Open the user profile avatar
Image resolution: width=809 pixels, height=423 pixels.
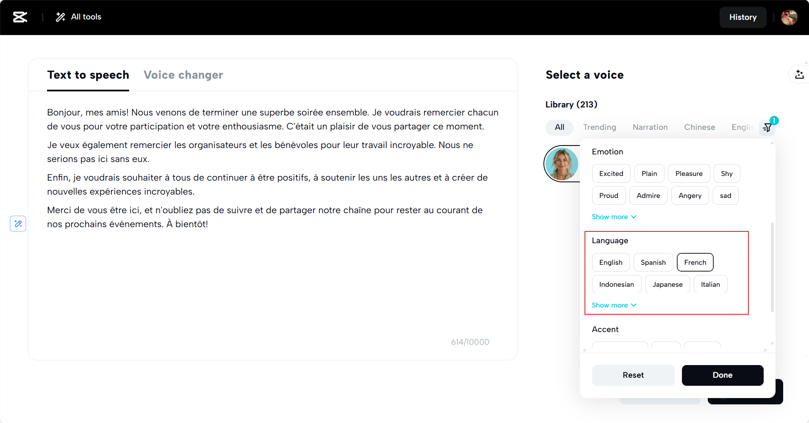(x=789, y=17)
